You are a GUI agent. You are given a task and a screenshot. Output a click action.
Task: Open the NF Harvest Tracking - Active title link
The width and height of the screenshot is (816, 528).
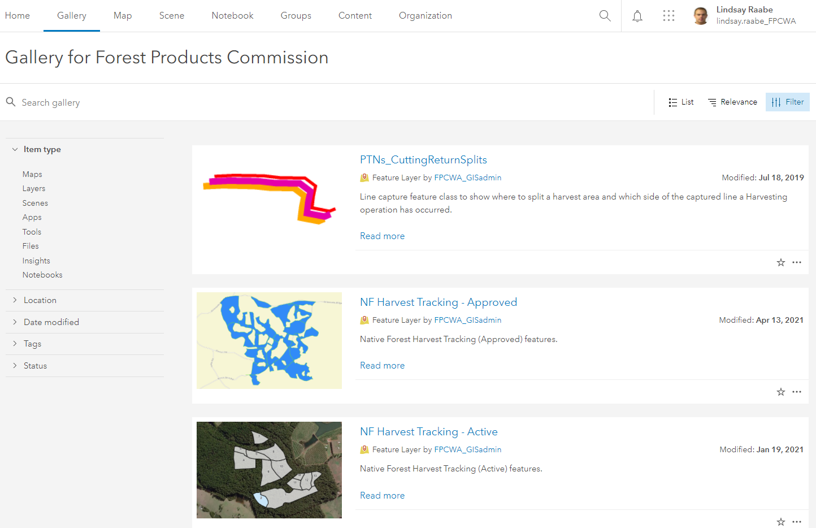click(x=428, y=432)
